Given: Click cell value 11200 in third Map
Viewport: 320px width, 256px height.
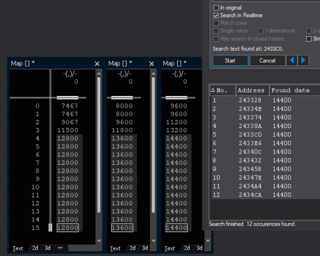Looking at the screenshot, I should coord(177,122).
